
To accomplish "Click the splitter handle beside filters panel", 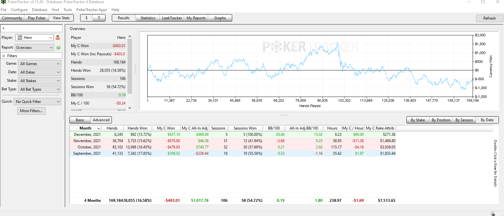I will (x=64, y=116).
